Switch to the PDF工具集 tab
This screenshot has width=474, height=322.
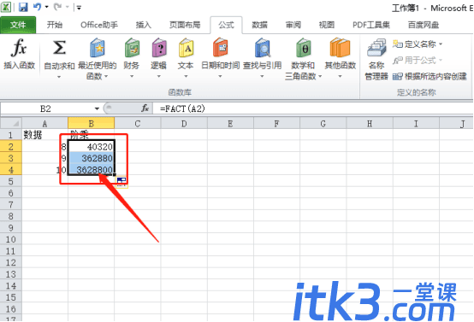pos(371,25)
